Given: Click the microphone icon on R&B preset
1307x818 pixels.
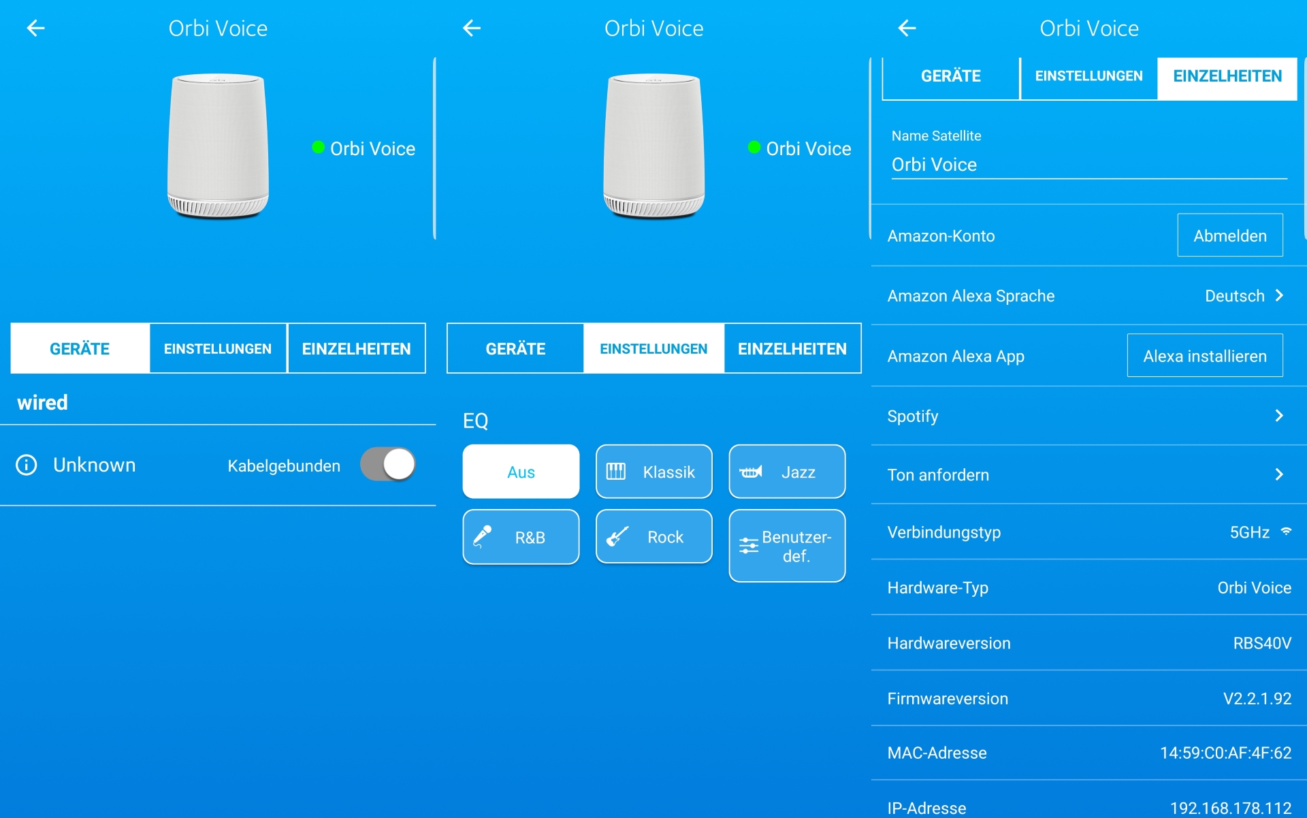Looking at the screenshot, I should (482, 537).
